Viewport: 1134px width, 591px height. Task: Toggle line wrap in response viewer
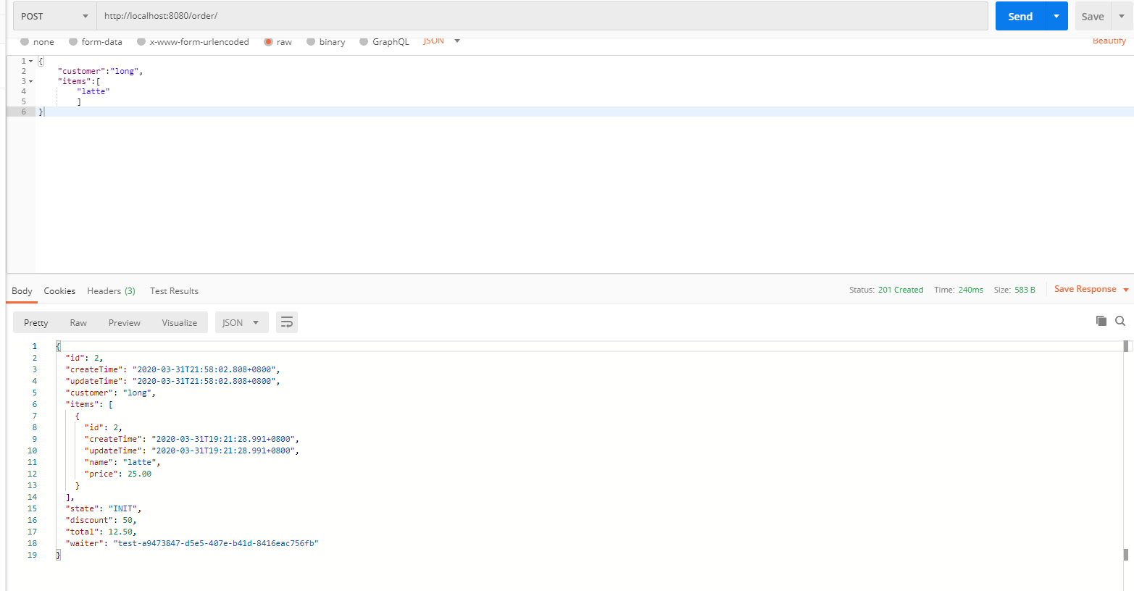287,322
